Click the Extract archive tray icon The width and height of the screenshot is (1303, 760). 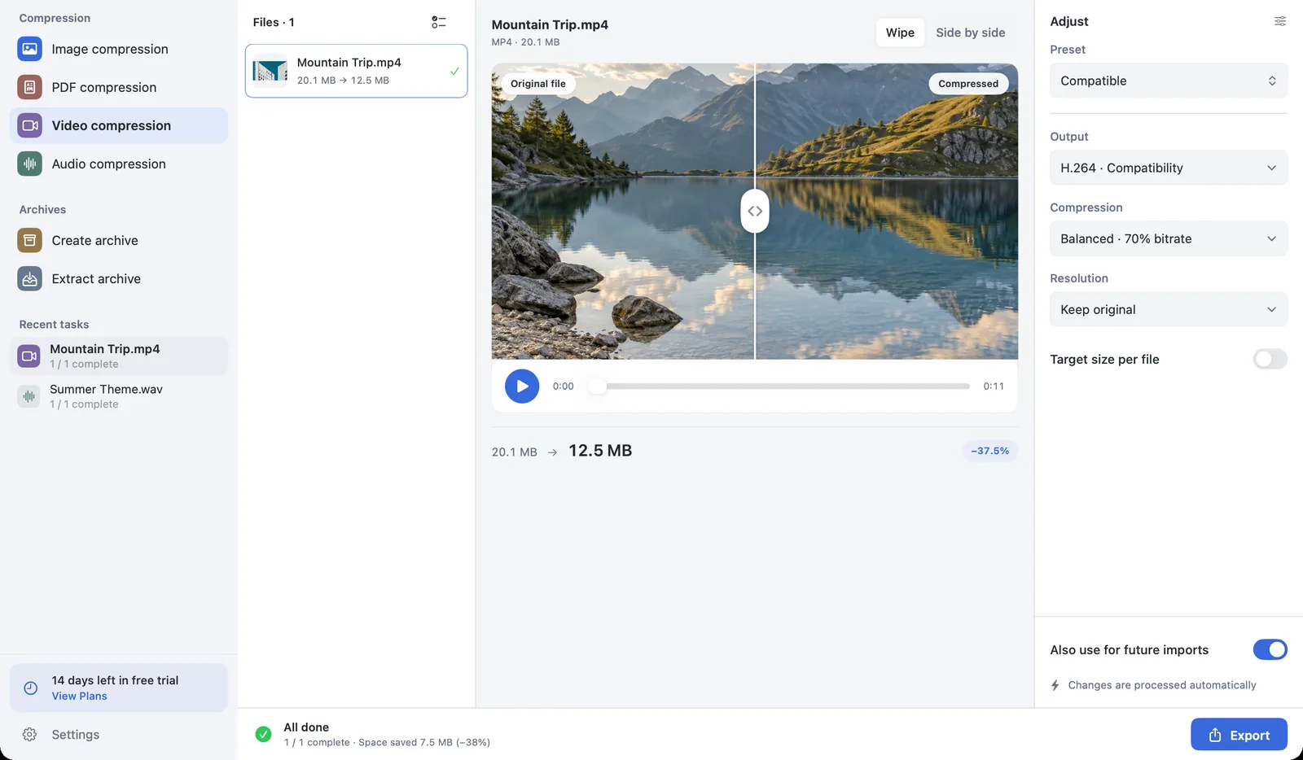[x=29, y=278]
